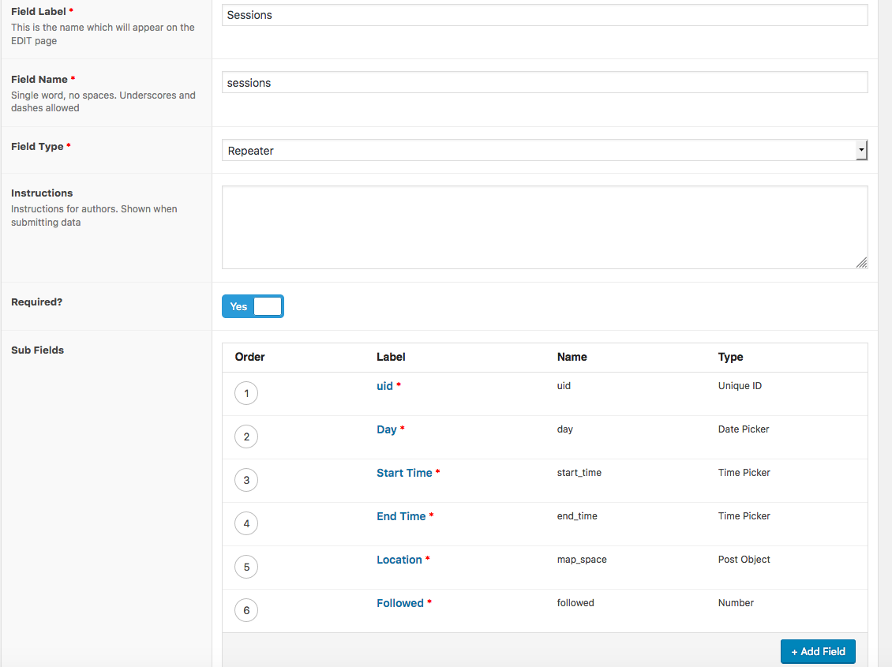Edit the Followed sub field
This screenshot has height=667, width=892.
coord(399,602)
